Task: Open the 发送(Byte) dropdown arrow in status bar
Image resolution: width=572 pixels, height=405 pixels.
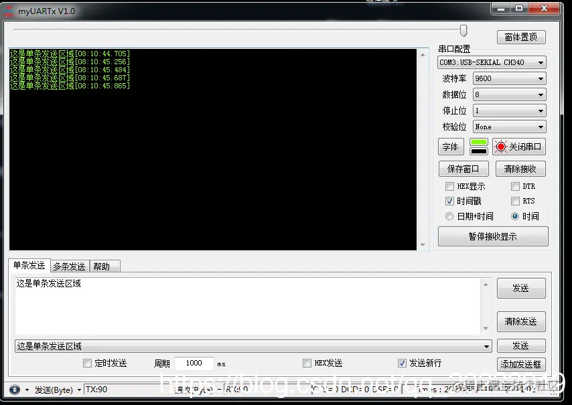Action: tap(79, 390)
